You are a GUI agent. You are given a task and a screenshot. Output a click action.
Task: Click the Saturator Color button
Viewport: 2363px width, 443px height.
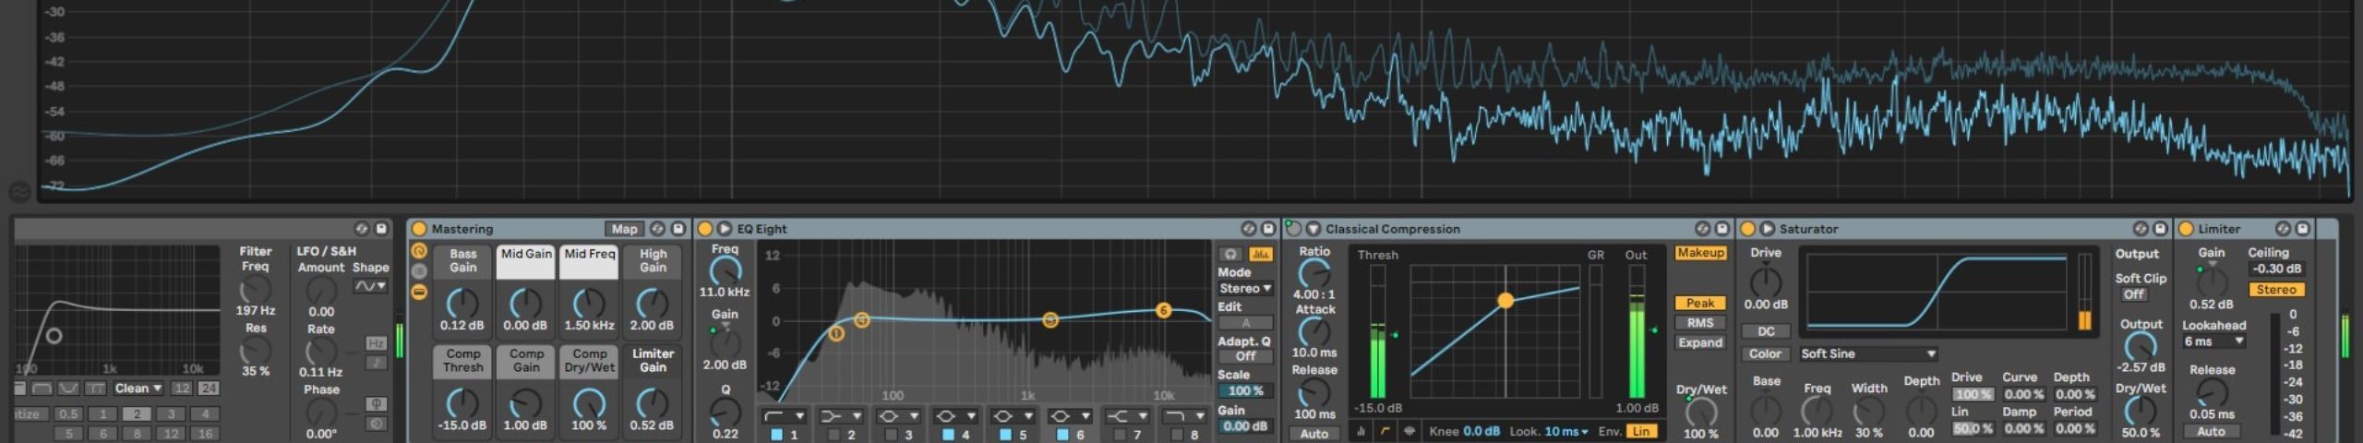(1765, 353)
